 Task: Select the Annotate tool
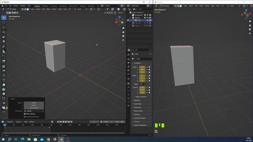coord(4,47)
